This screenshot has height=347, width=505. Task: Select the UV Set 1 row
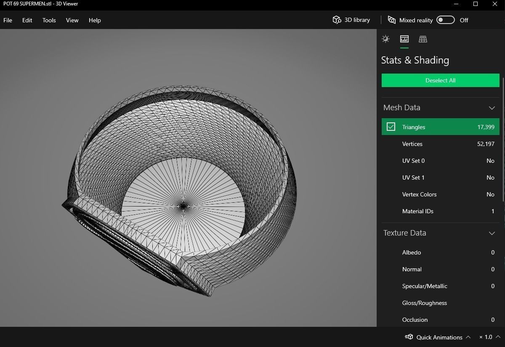pos(441,177)
